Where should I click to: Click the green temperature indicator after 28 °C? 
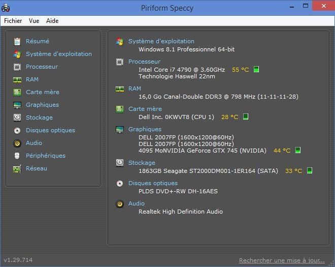(x=246, y=116)
